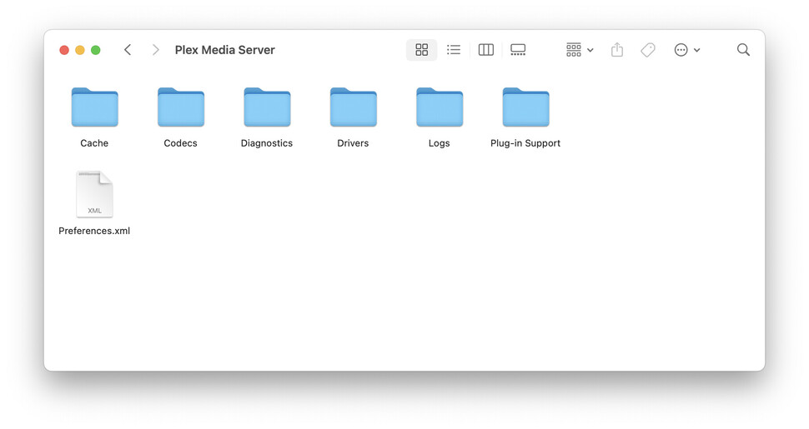Select the Preferences.xml file icon
809x429 pixels.
[94, 194]
